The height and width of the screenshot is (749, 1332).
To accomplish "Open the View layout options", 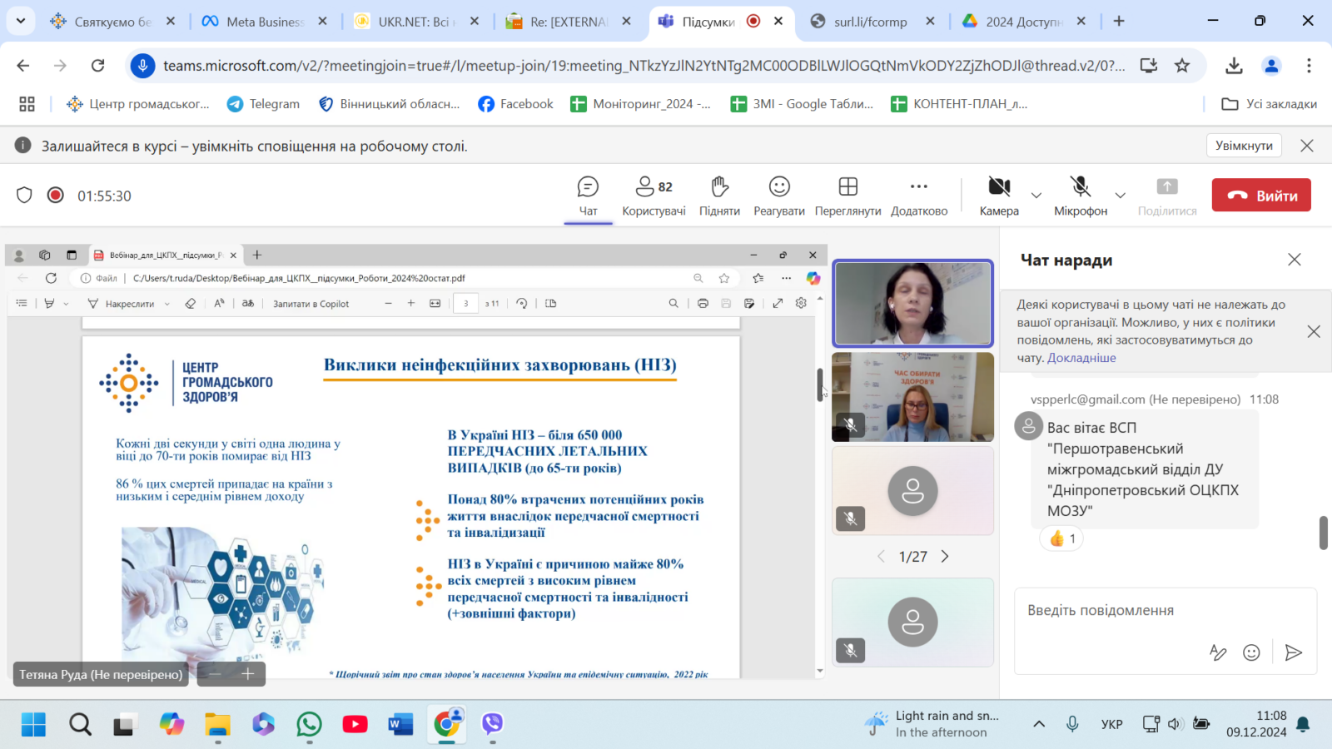I will point(847,196).
